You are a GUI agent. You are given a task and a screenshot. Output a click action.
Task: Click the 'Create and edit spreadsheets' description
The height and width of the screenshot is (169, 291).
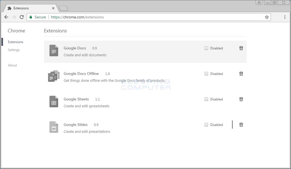[x=86, y=106]
